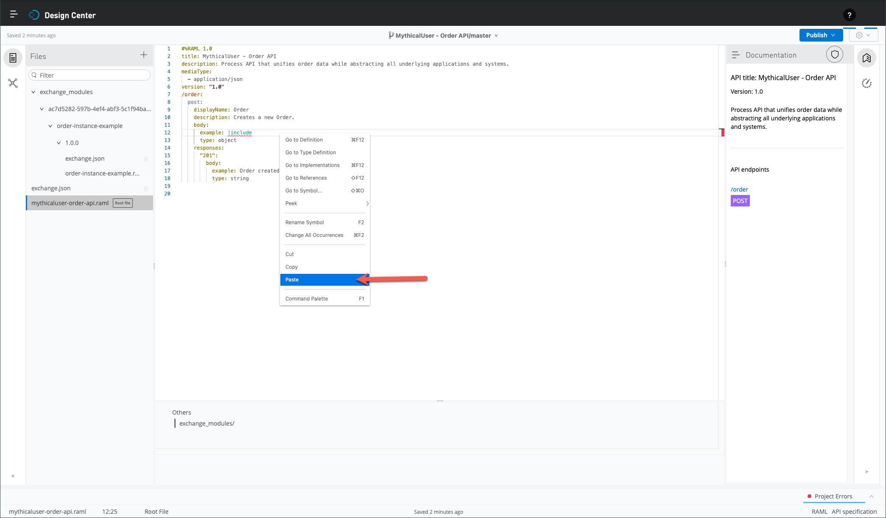Collapse the order-instance-example folder
This screenshot has height=518, width=886.
point(50,126)
